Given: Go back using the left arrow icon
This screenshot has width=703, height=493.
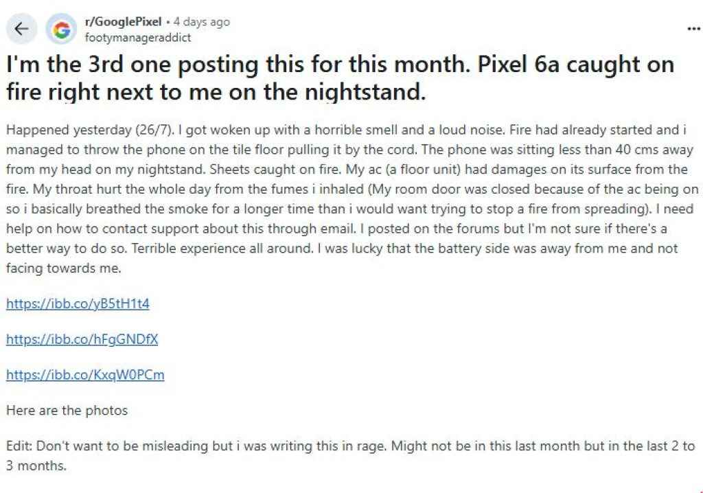Looking at the screenshot, I should click(x=22, y=29).
